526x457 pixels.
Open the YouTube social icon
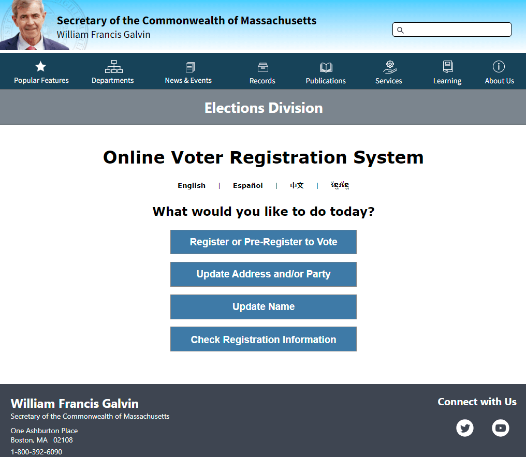point(500,428)
